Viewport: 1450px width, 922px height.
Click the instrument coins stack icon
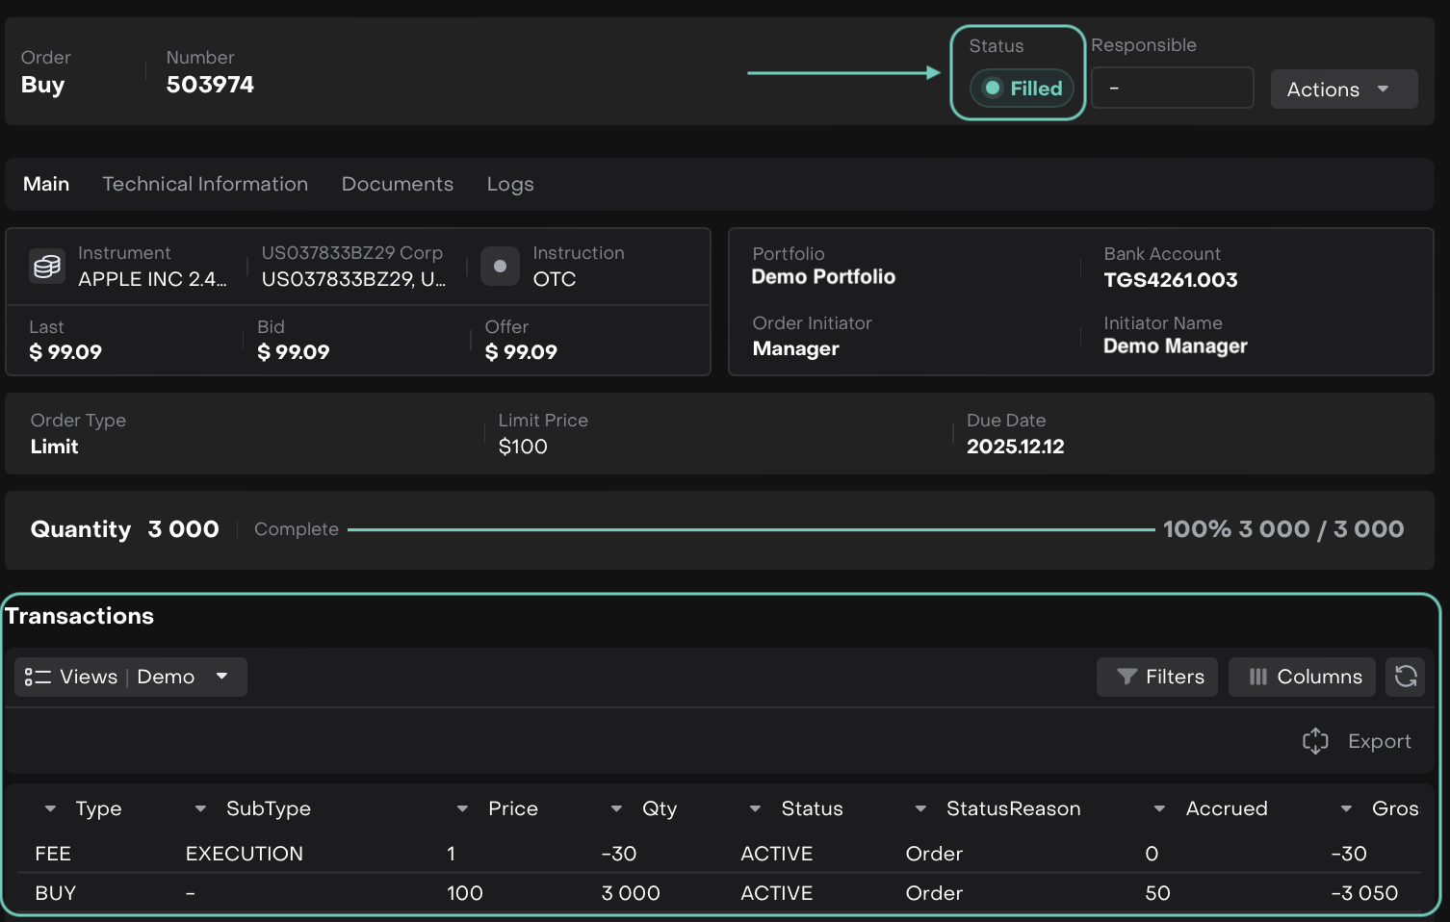pos(47,267)
